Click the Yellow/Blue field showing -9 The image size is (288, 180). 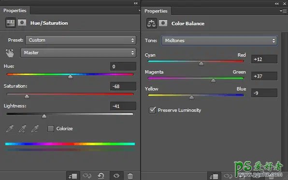pyautogui.click(x=264, y=93)
